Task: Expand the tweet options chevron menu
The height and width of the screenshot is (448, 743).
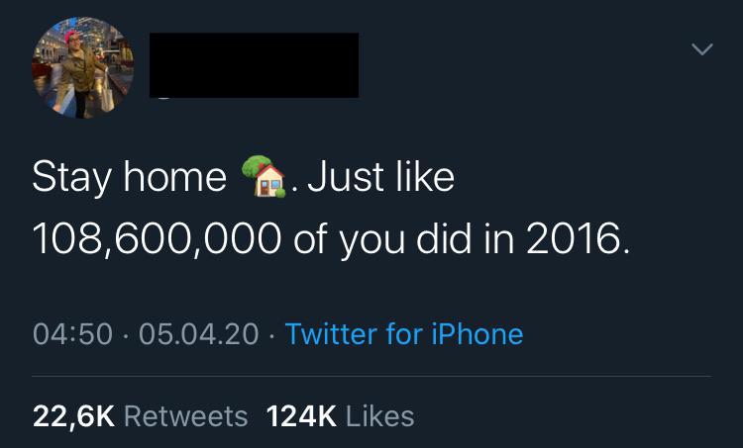Action: click(701, 48)
